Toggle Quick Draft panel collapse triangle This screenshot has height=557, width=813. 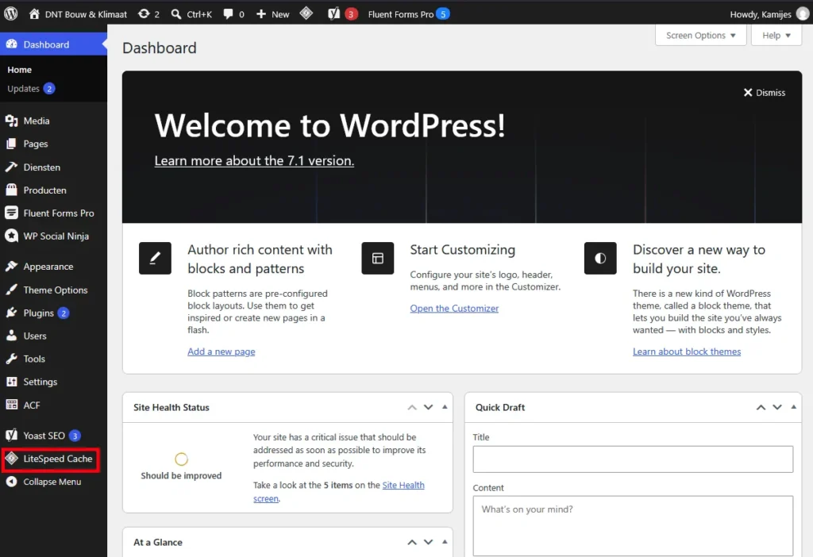794,407
